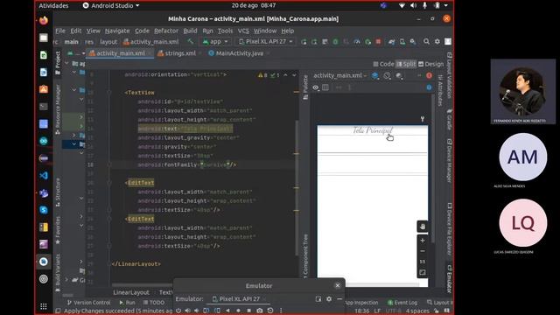This screenshot has height=315, width=560.
Task: Take emulator screenshot camera icon
Action: (260, 311)
